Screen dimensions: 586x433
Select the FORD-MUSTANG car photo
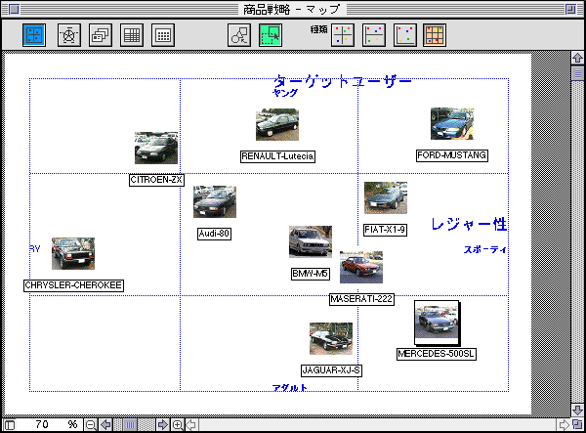[x=452, y=124]
